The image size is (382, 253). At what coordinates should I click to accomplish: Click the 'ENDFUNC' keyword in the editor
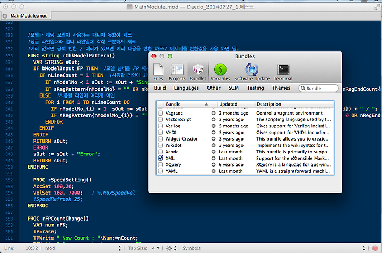tap(38, 167)
